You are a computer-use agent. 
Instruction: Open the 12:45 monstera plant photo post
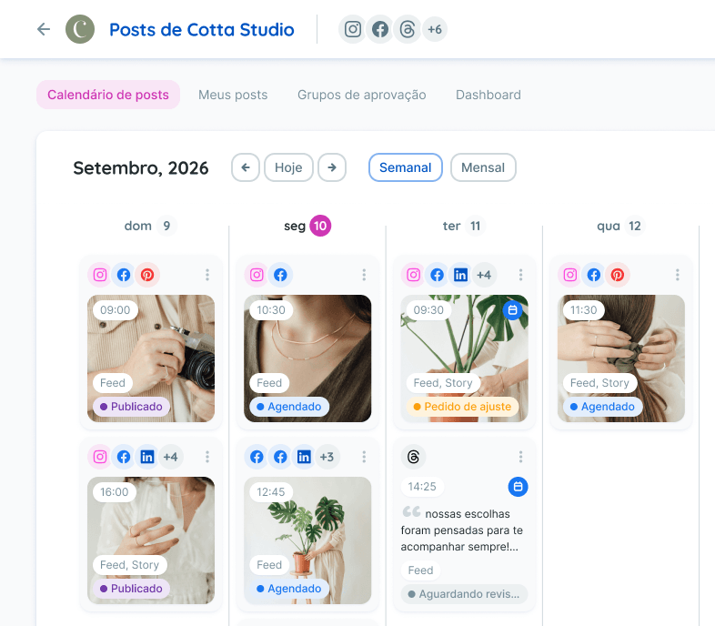(307, 540)
